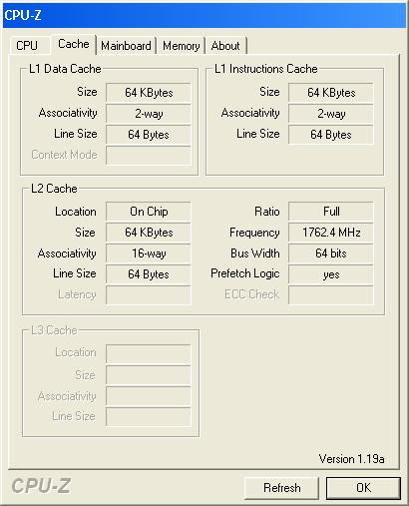Viewport: 409px width, 506px height.
Task: Click the CPU-Z logo at bottom left
Action: point(41,486)
